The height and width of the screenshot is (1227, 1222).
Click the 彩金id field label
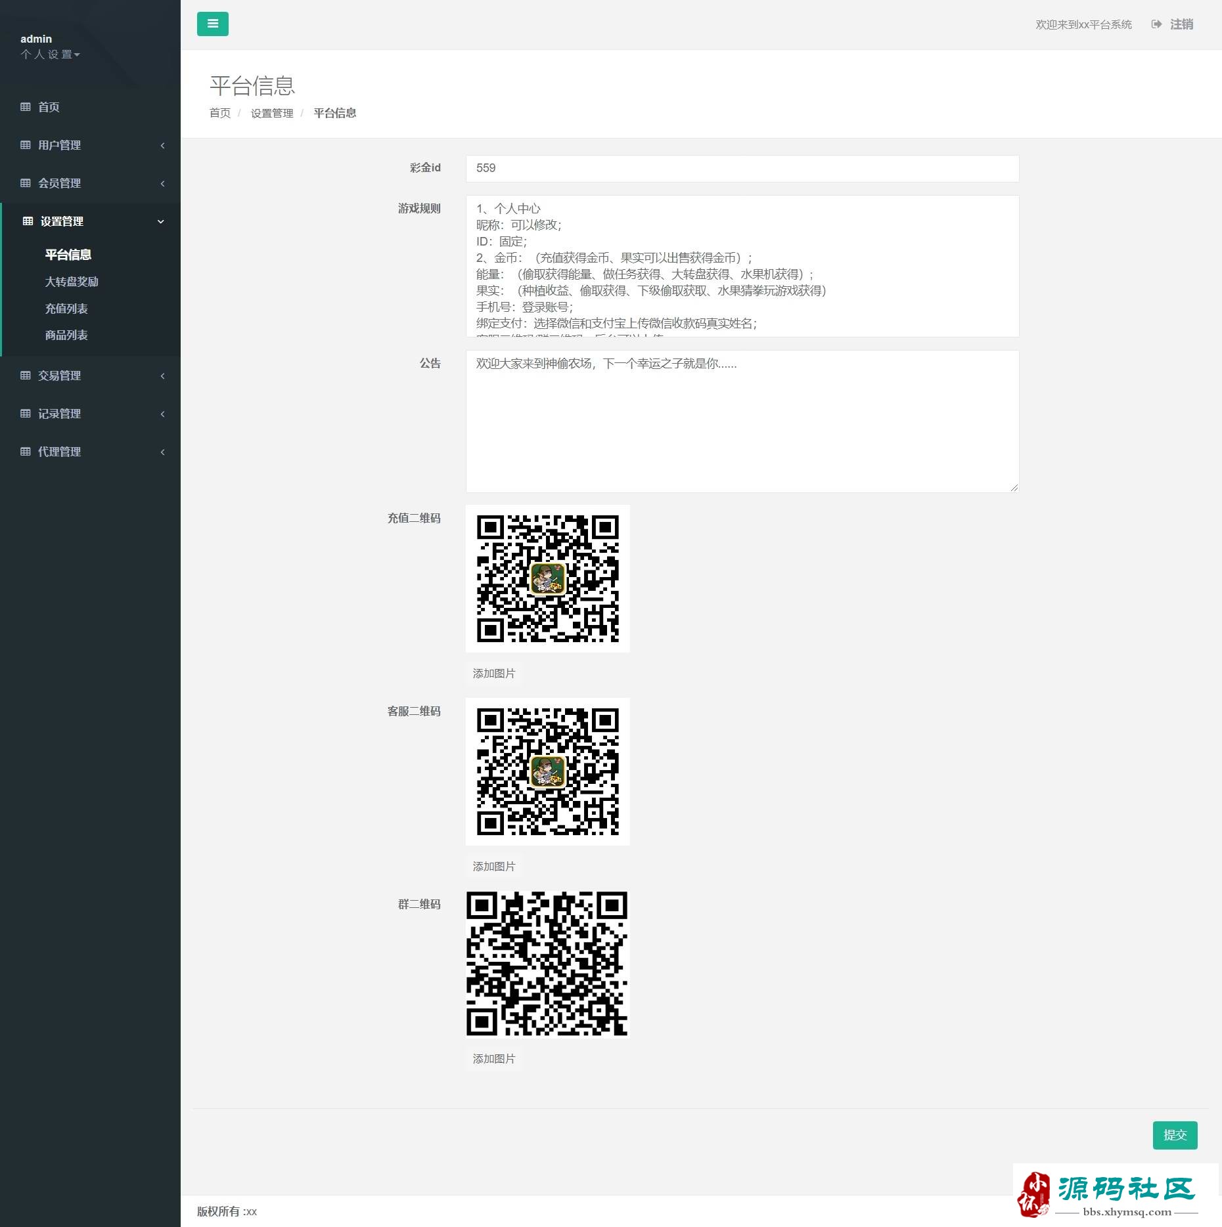(x=425, y=168)
